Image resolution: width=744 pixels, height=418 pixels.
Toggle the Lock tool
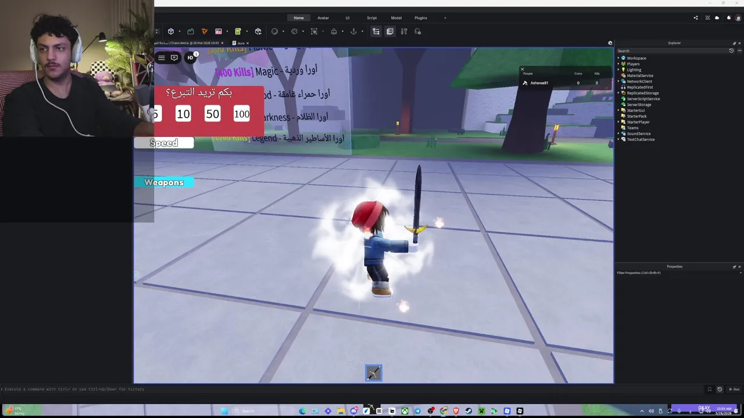point(334,31)
